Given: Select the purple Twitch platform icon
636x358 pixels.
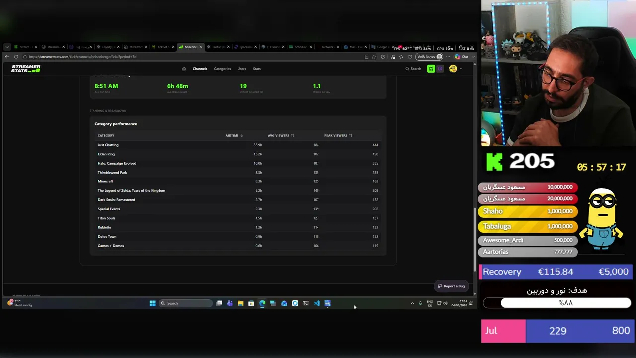Looking at the screenshot, I should pyautogui.click(x=440, y=69).
